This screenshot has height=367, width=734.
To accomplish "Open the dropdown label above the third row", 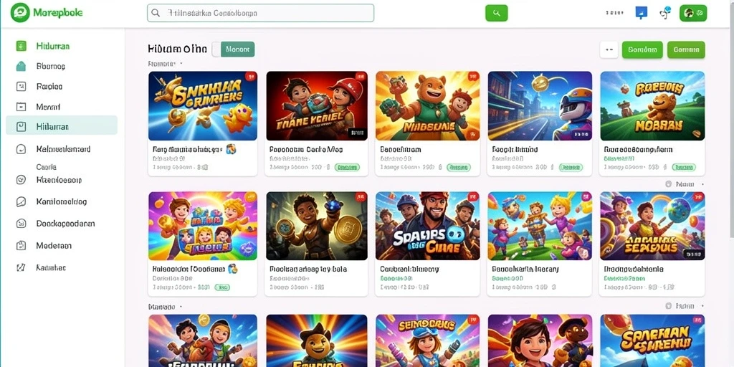I will tap(166, 307).
